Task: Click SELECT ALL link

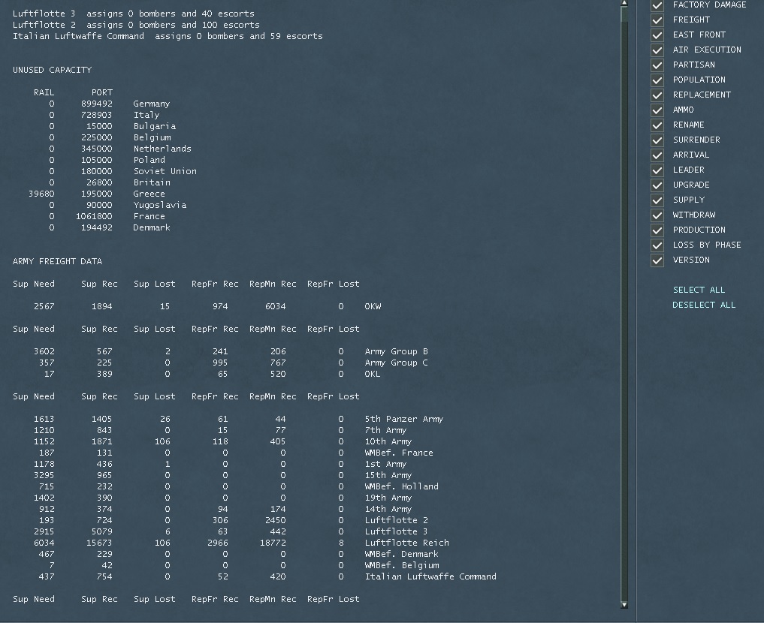Action: click(699, 290)
